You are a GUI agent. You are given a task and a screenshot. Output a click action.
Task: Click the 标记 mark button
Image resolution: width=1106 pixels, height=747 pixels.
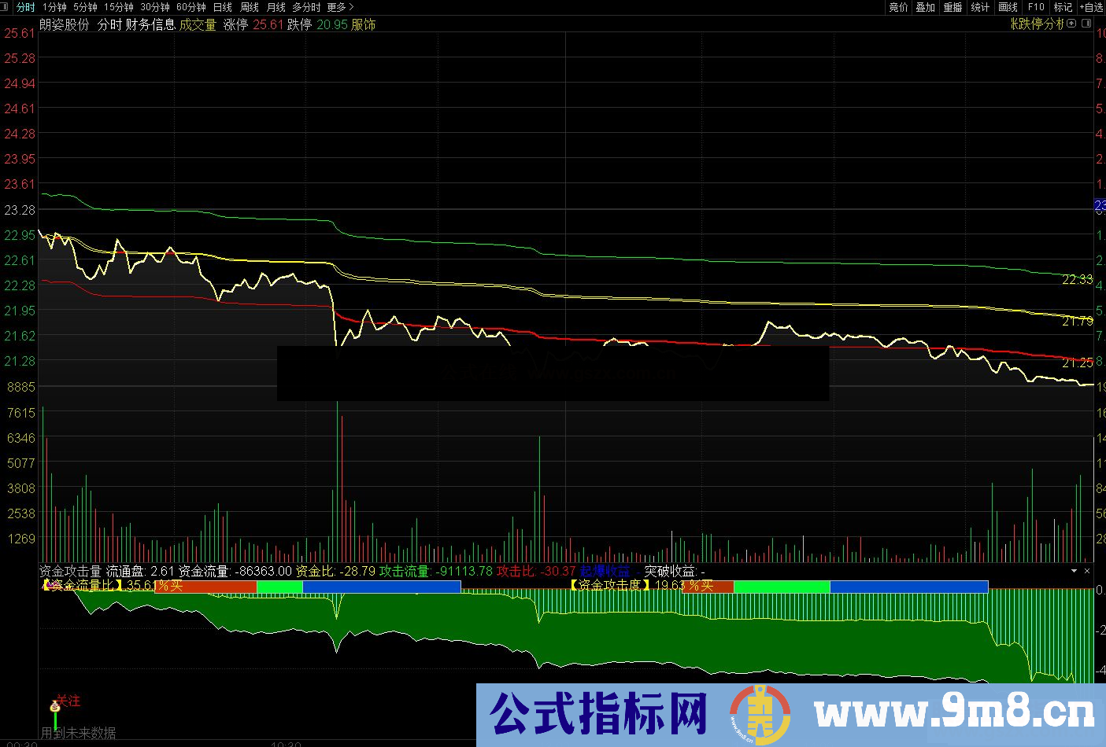pos(1063,7)
